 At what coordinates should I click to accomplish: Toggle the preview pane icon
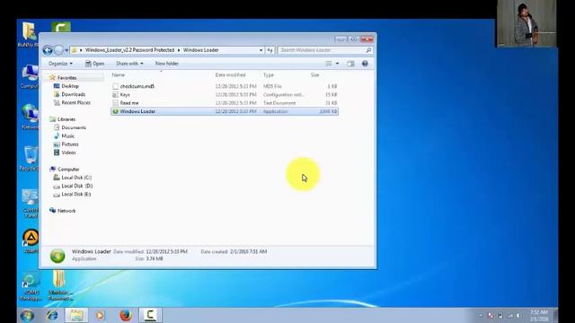350,64
